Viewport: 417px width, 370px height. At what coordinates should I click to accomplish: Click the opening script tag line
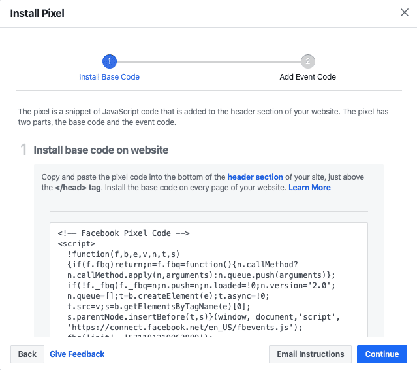tap(76, 244)
